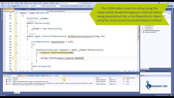Viewport: 174px width, 98px height.
Task: Open the Debug configuration dropdown
Action: [x=28, y=6]
